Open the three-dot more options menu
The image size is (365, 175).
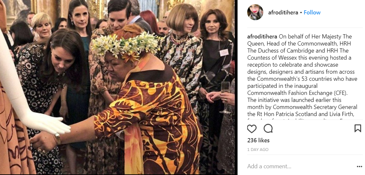[360, 166]
